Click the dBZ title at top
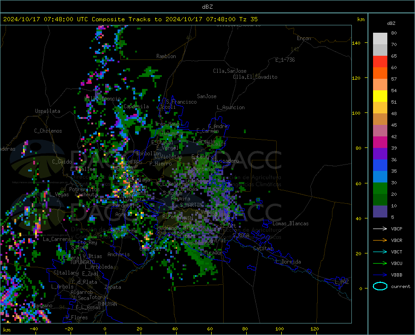Image resolution: width=415 pixels, height=335 pixels. [207, 7]
